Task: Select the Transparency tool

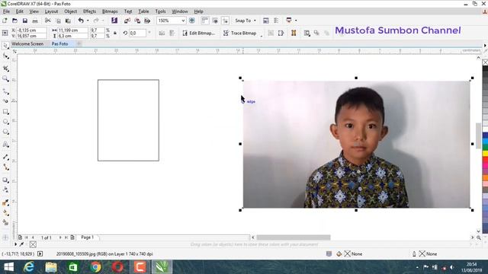Action: 5,190
